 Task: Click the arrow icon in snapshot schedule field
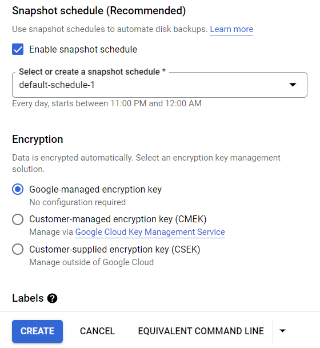point(293,85)
